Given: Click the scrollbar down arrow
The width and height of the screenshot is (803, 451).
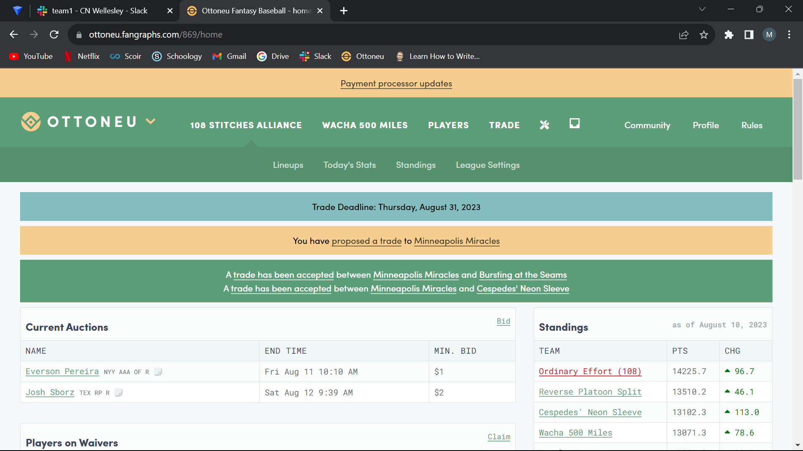Looking at the screenshot, I should 798,445.
